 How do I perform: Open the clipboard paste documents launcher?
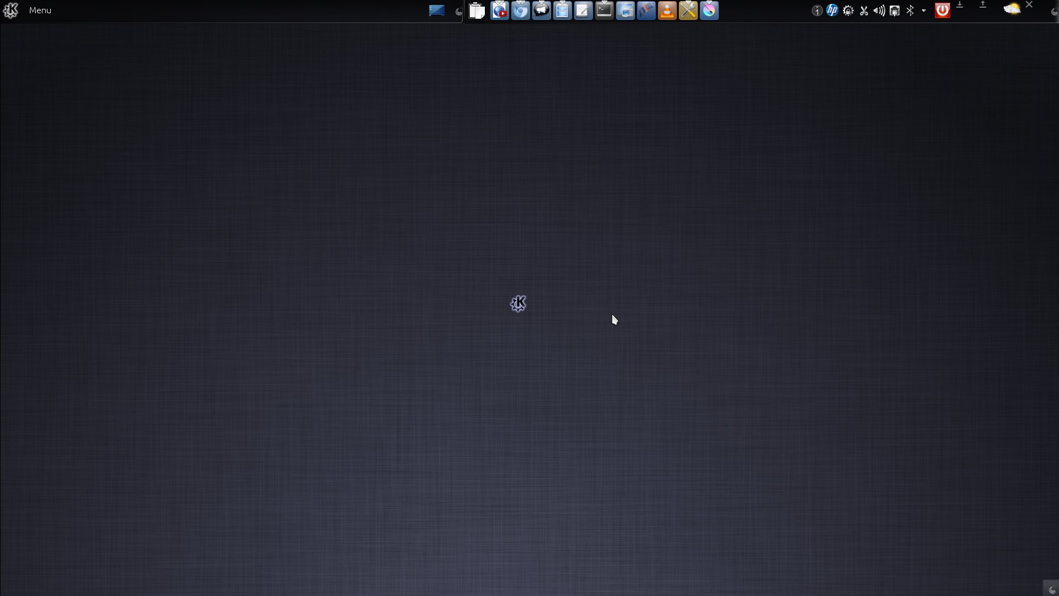coord(477,10)
